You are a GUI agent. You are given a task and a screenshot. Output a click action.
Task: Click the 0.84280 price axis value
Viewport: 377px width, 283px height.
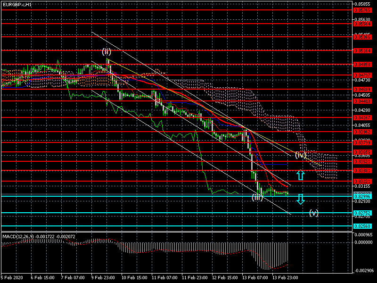[362, 110]
